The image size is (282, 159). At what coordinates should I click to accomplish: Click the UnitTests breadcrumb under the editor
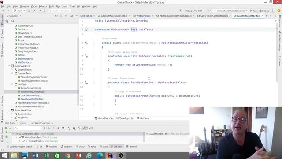tap(143, 118)
